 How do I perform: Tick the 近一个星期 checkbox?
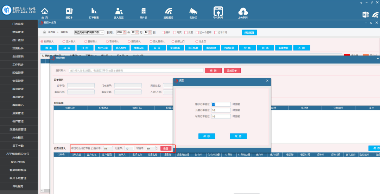pyautogui.click(x=197, y=32)
